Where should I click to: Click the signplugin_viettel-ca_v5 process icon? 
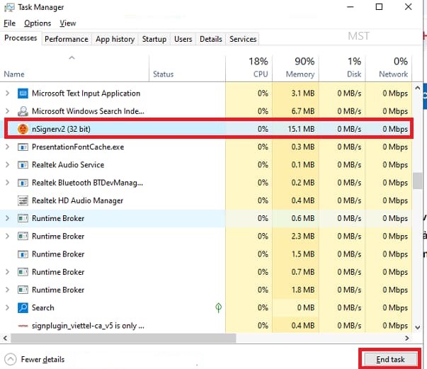point(23,326)
